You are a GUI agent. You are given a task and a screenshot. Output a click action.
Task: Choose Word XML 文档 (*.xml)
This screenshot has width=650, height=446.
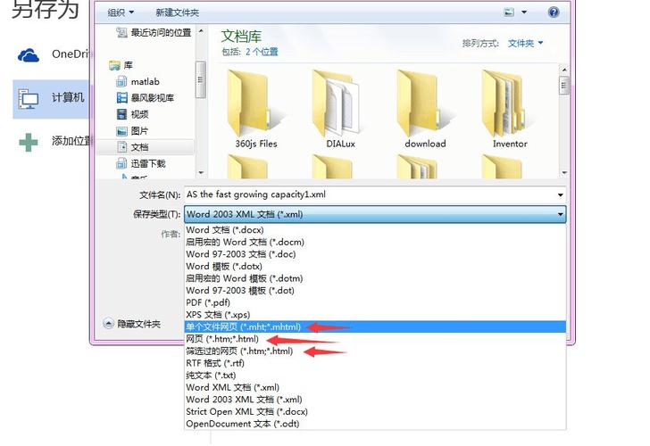click(x=375, y=387)
